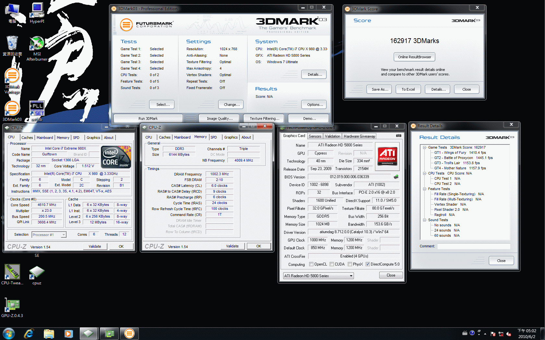Open the HyperPI desktop icon

pyautogui.click(x=37, y=13)
